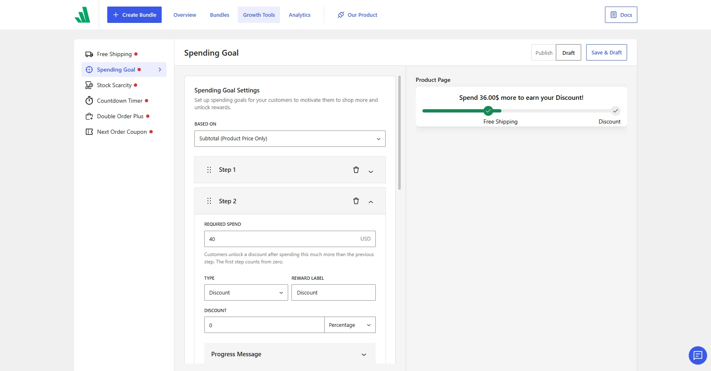This screenshot has width=711, height=371.
Task: Select Next Order Coupon in sidebar
Action: [x=124, y=132]
